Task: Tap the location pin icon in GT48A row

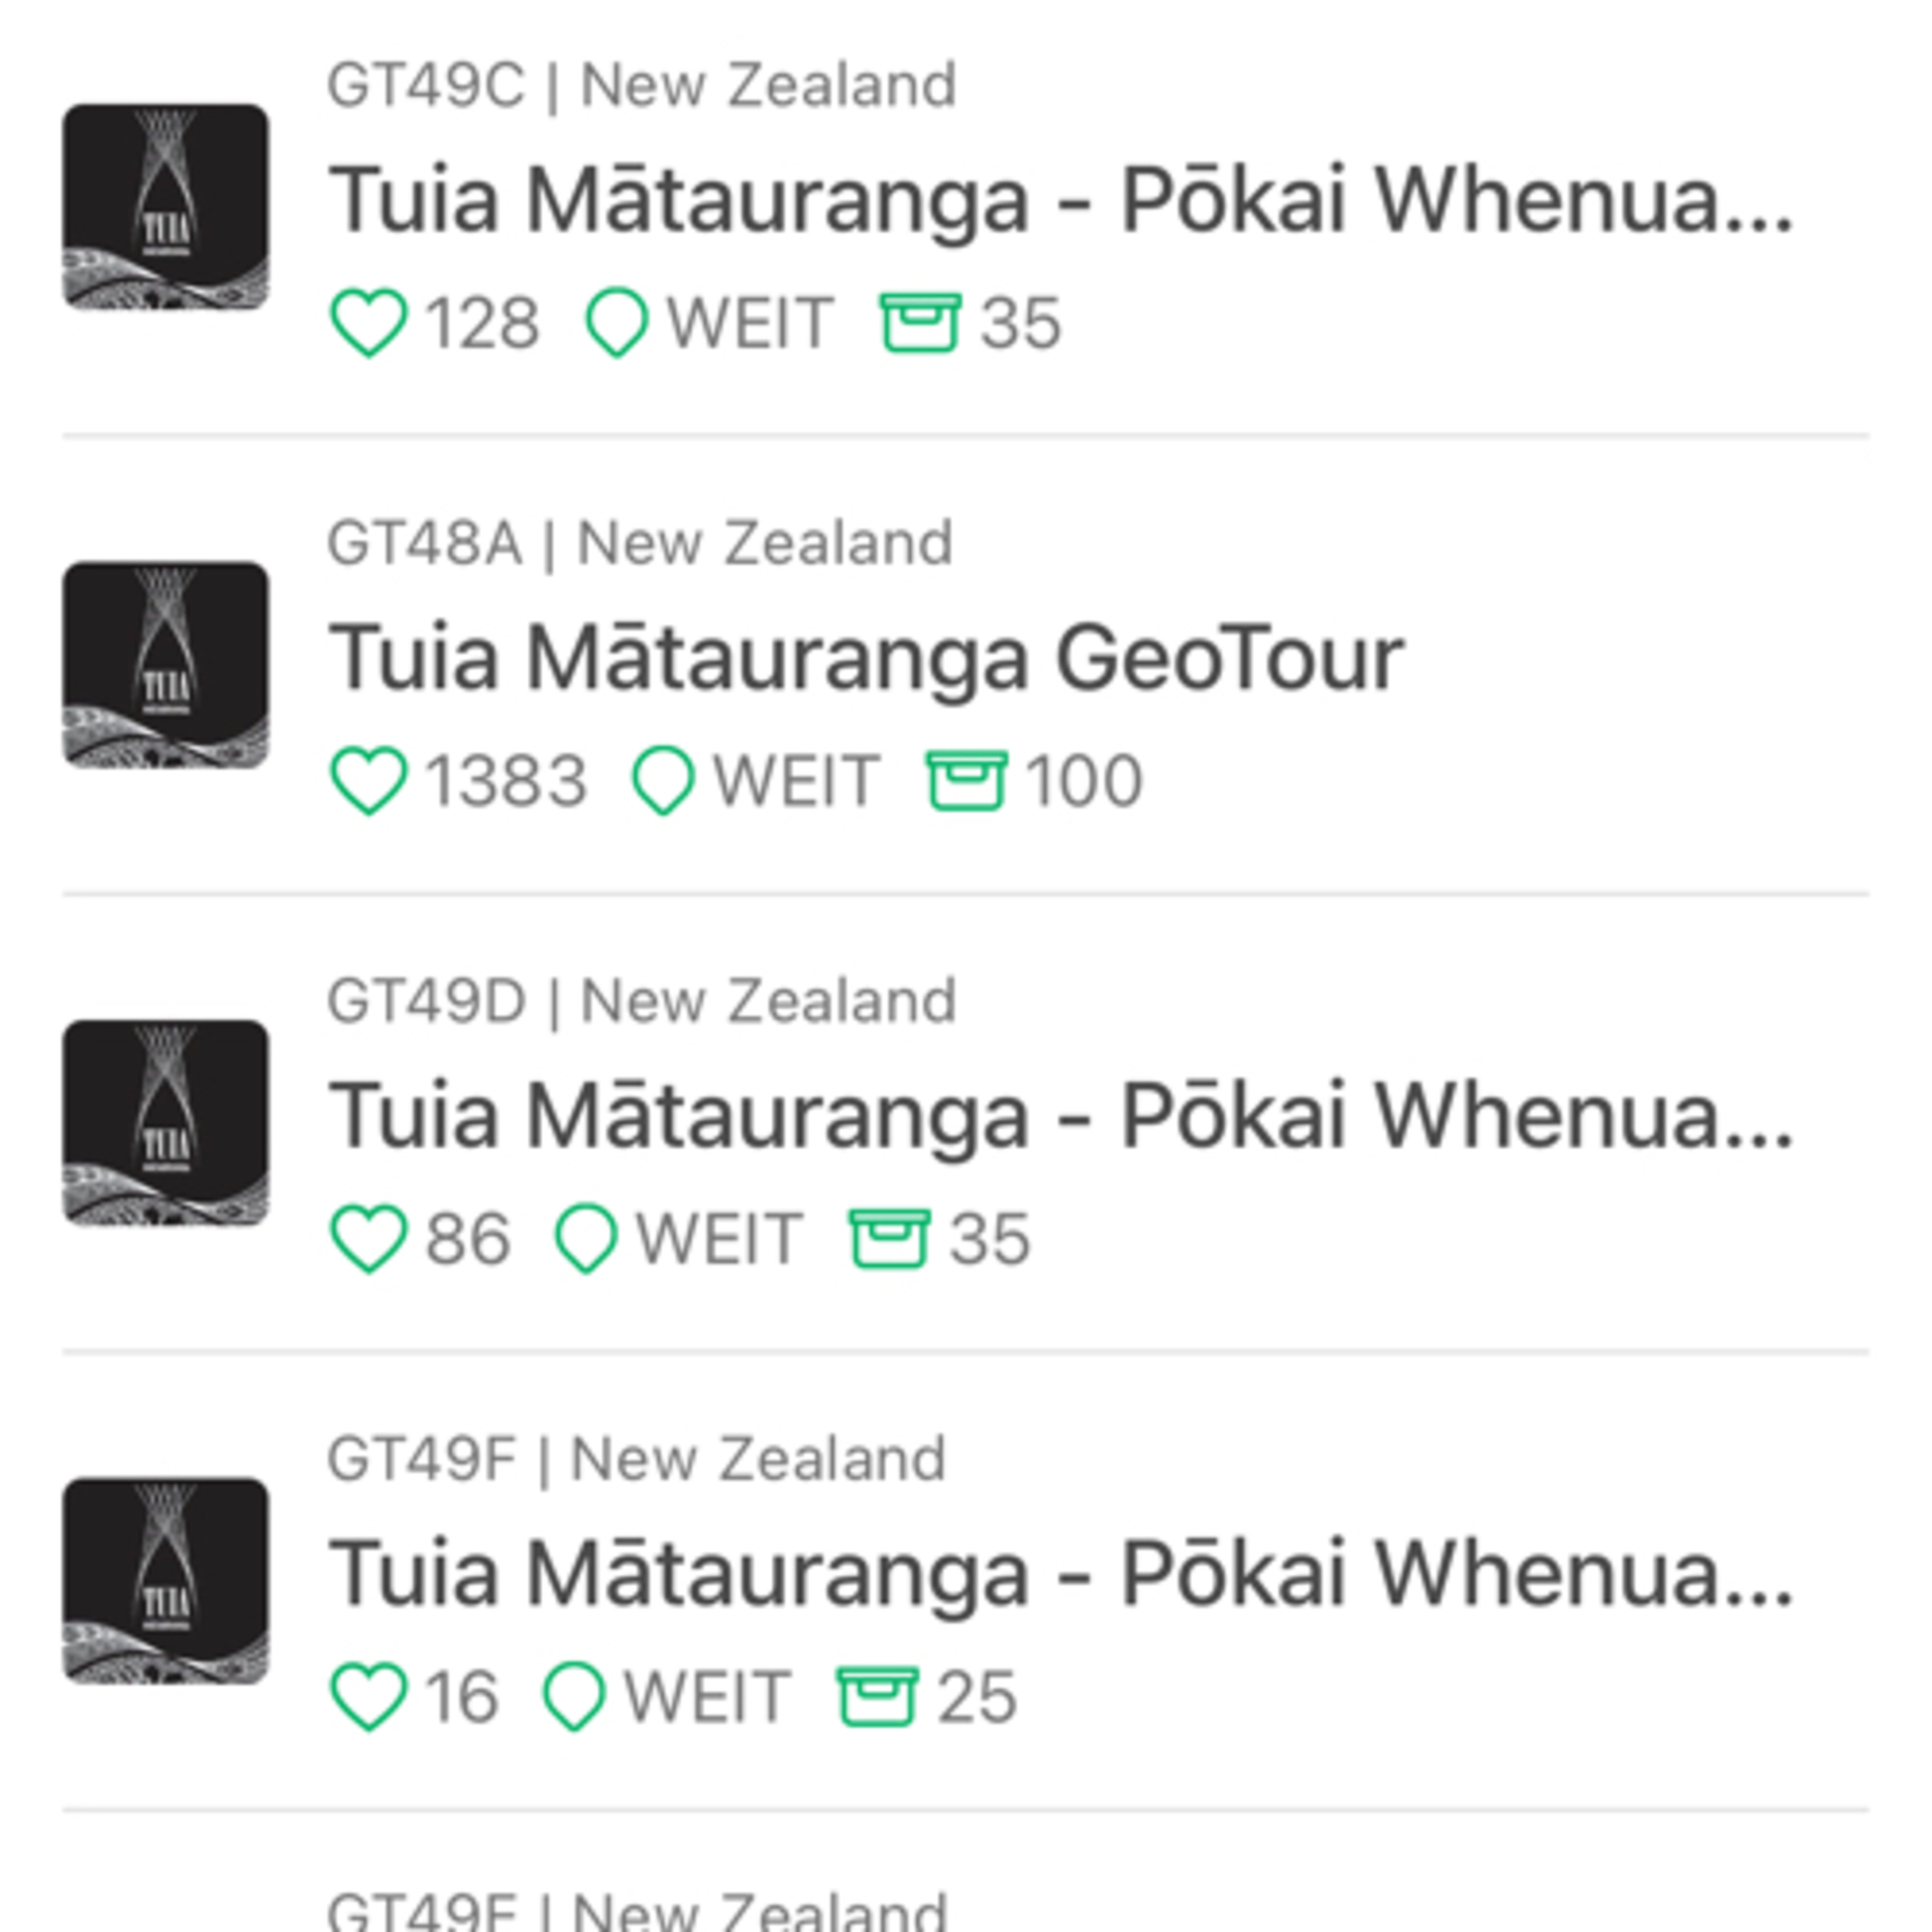Action: click(x=663, y=780)
